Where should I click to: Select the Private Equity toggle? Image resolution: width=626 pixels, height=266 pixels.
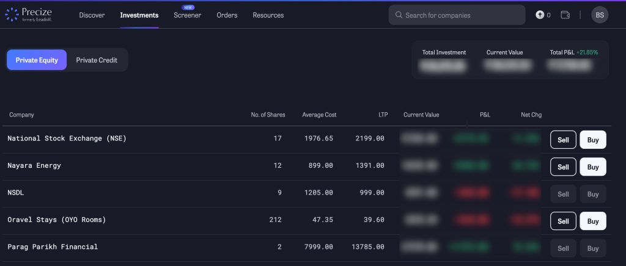(37, 60)
